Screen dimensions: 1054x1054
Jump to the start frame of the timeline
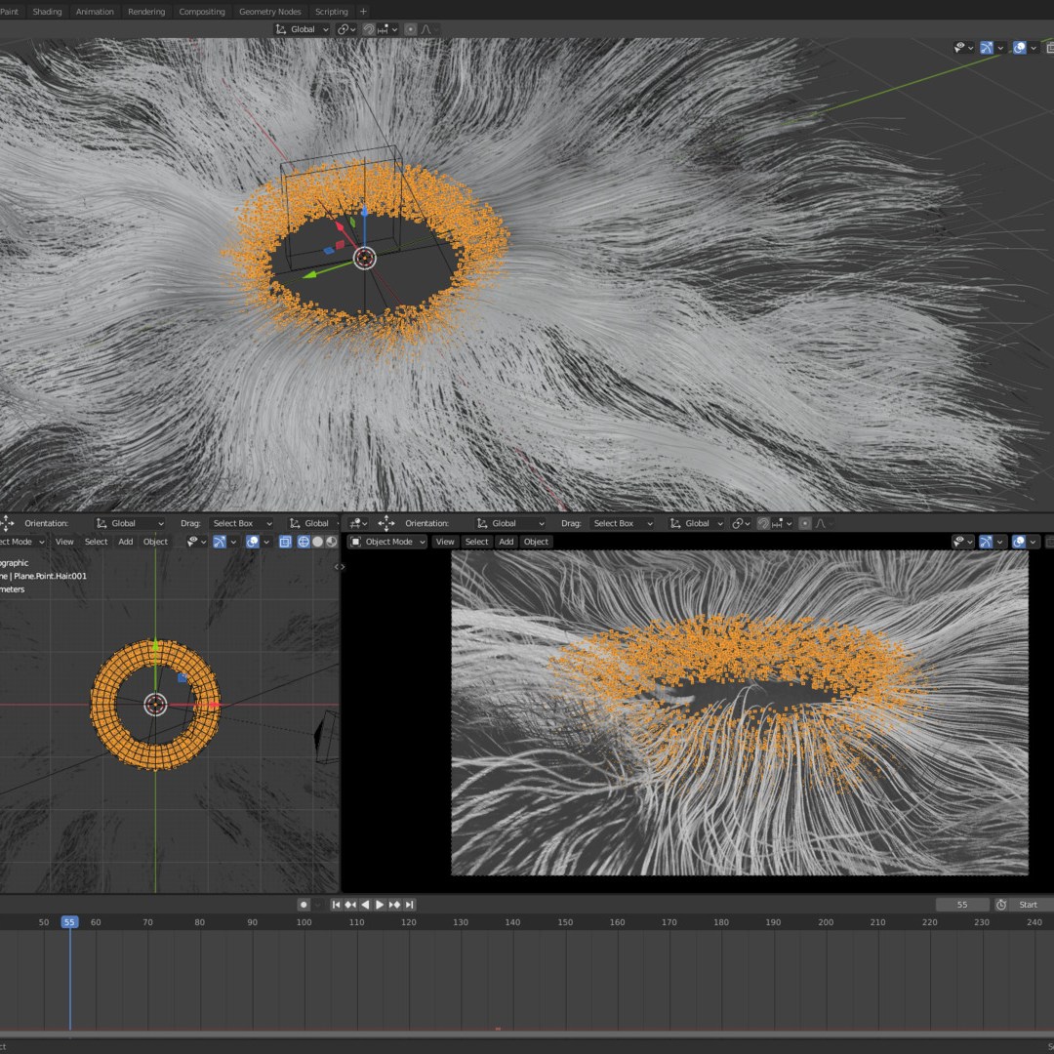tap(336, 905)
